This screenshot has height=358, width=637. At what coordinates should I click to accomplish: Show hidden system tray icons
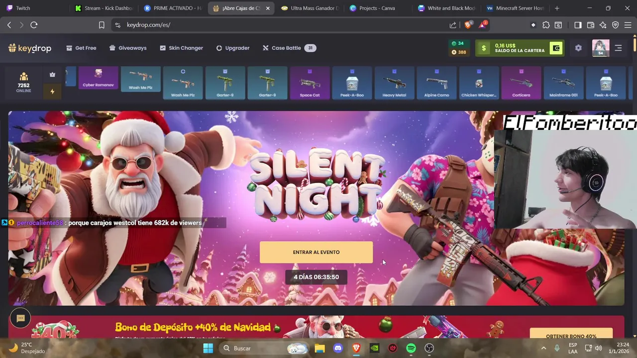(543, 348)
